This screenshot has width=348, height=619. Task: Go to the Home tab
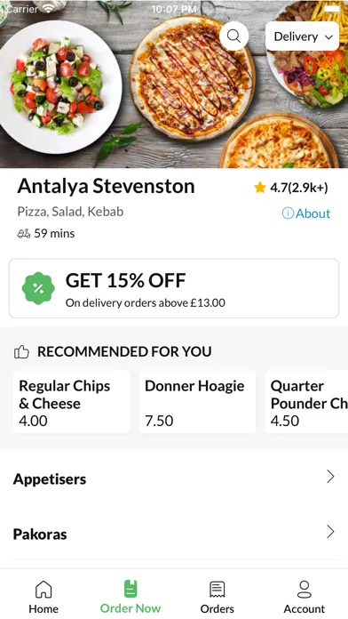coord(43,597)
